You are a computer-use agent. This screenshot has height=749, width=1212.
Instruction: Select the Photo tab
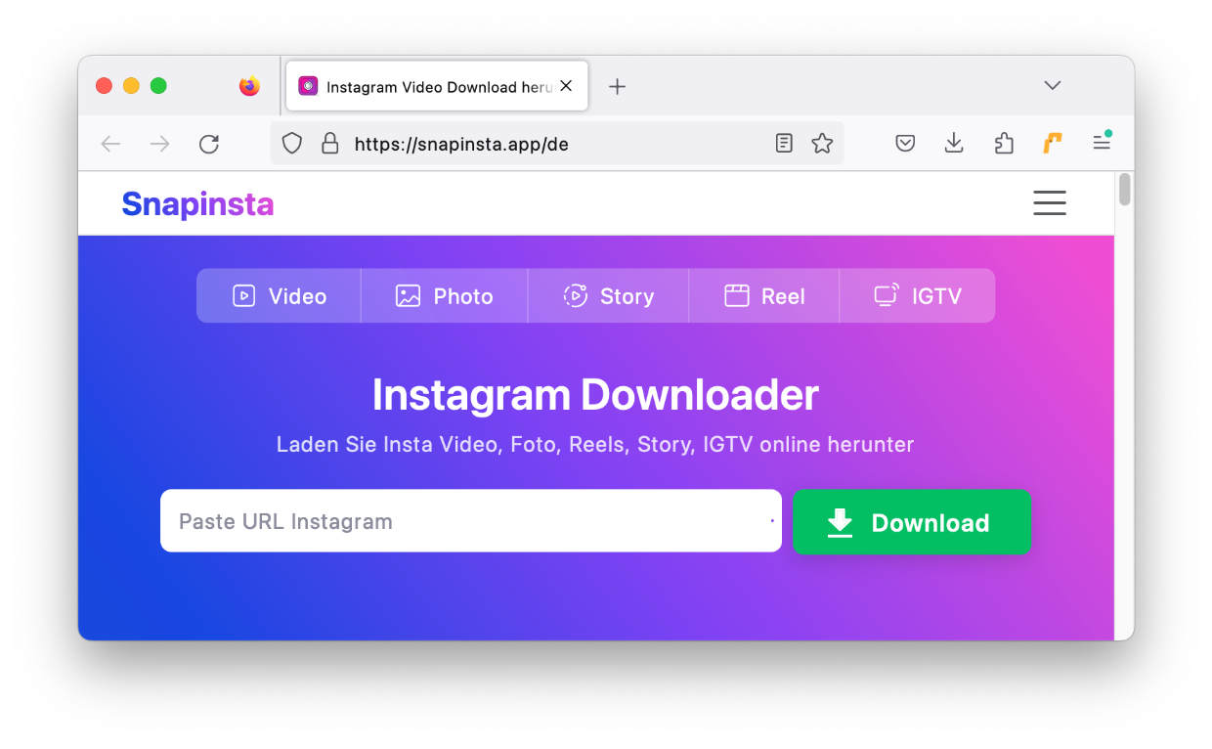tap(444, 296)
